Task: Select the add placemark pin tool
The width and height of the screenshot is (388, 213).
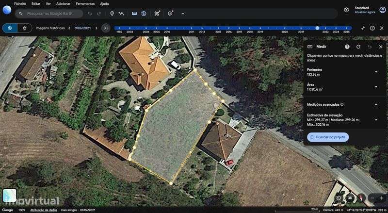Action: pyautogui.click(x=112, y=14)
